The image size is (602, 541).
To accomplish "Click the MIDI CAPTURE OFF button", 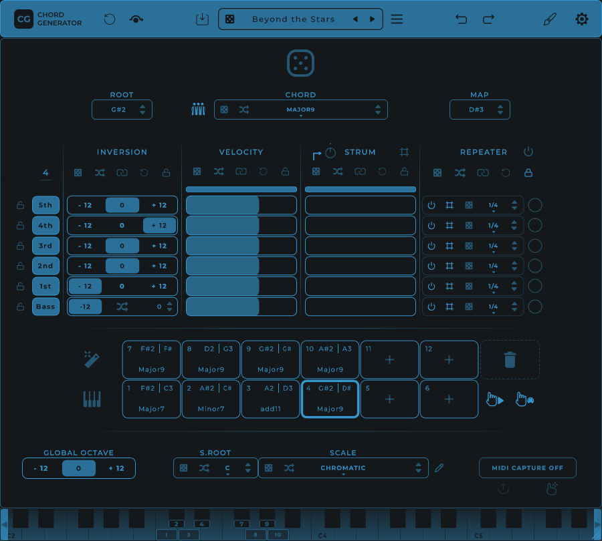I will [x=528, y=468].
